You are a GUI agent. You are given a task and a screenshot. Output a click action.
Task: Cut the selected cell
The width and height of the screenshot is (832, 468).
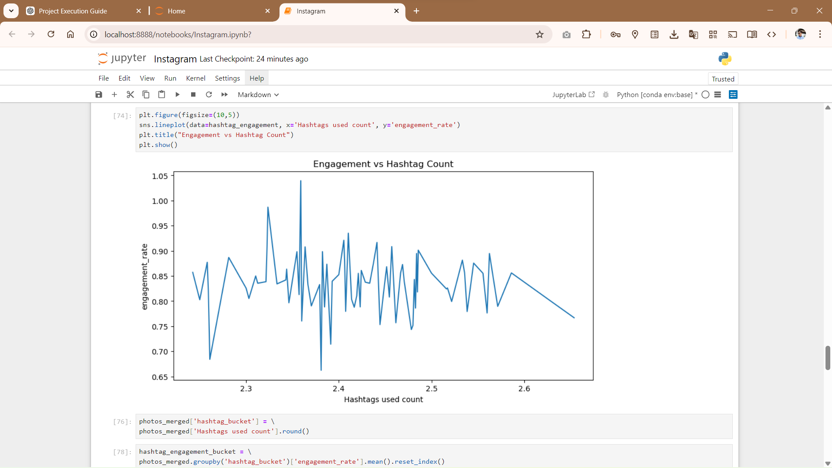coord(130,94)
